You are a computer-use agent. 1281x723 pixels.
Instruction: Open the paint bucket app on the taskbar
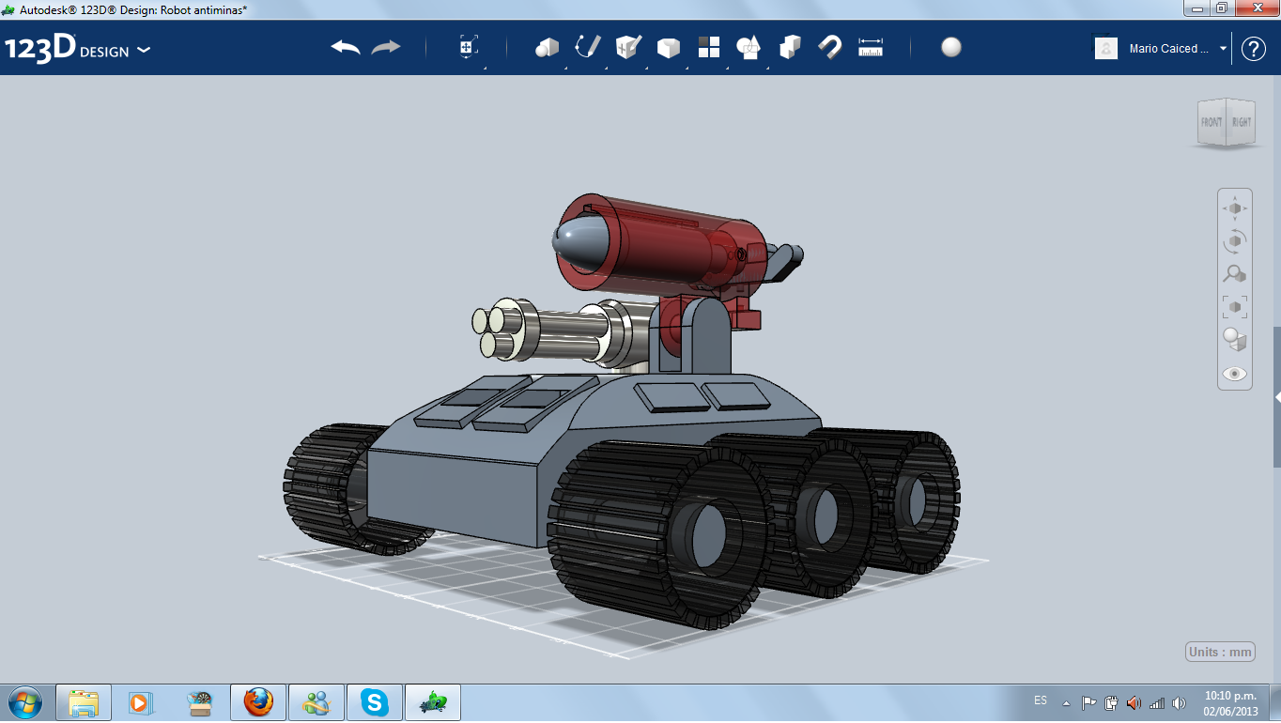click(199, 702)
